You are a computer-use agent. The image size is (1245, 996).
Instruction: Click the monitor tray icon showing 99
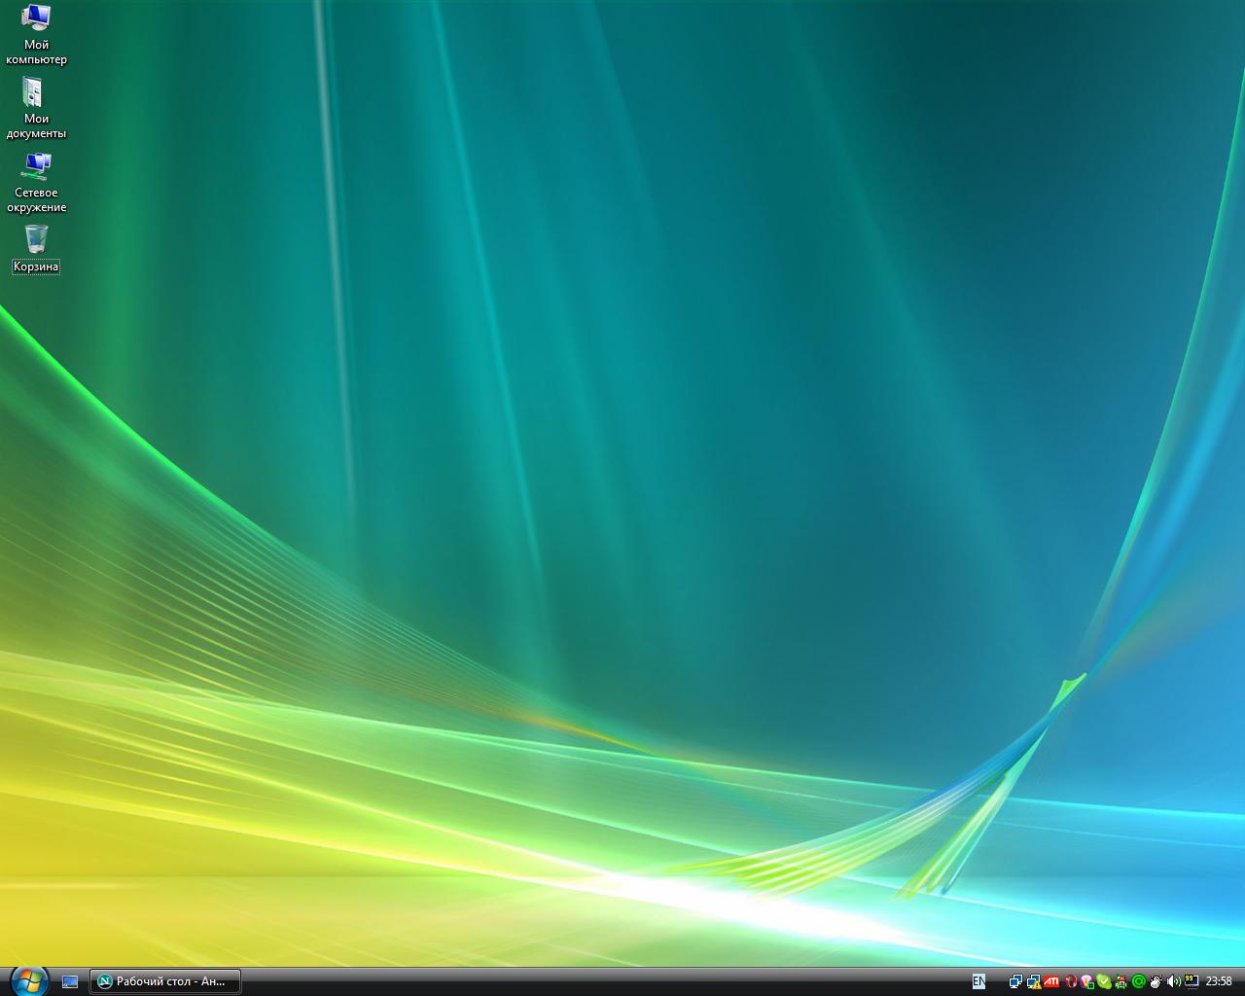pos(1192,981)
